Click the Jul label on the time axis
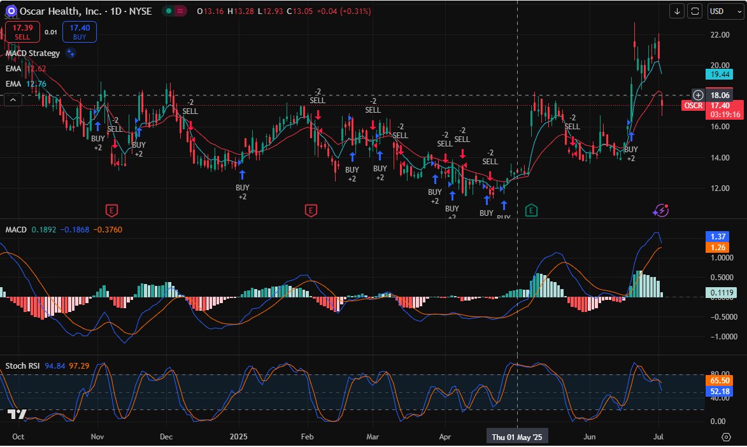 tap(658, 437)
